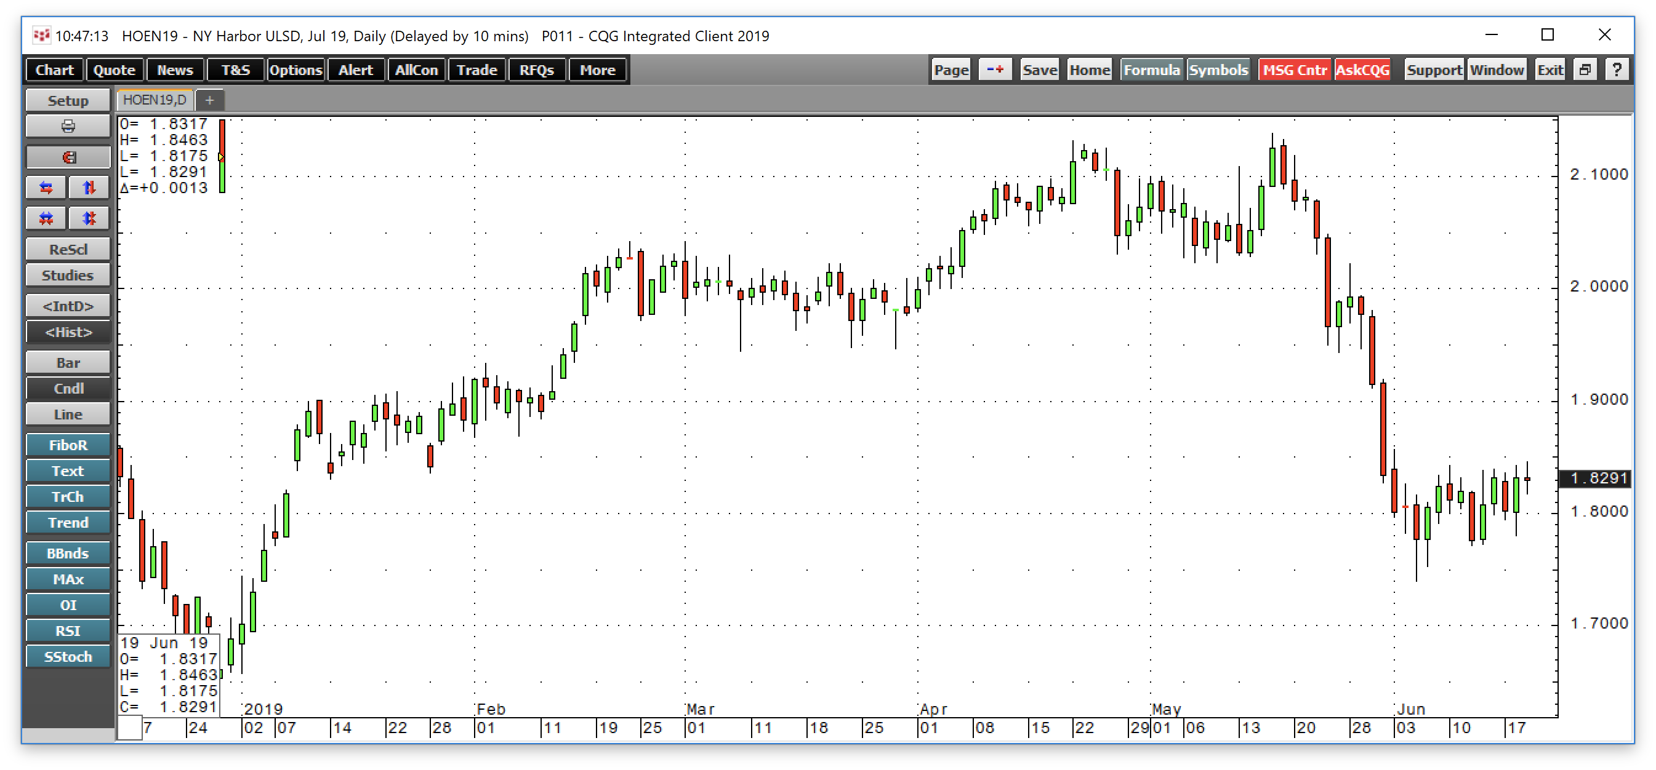The image size is (1656, 770).
Task: Click the ReScl rescale button
Action: 68,250
